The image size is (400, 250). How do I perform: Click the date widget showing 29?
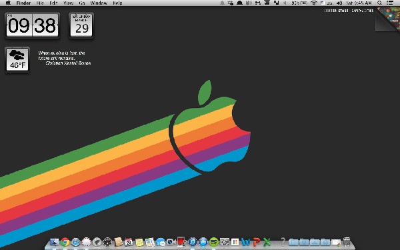coord(81,25)
